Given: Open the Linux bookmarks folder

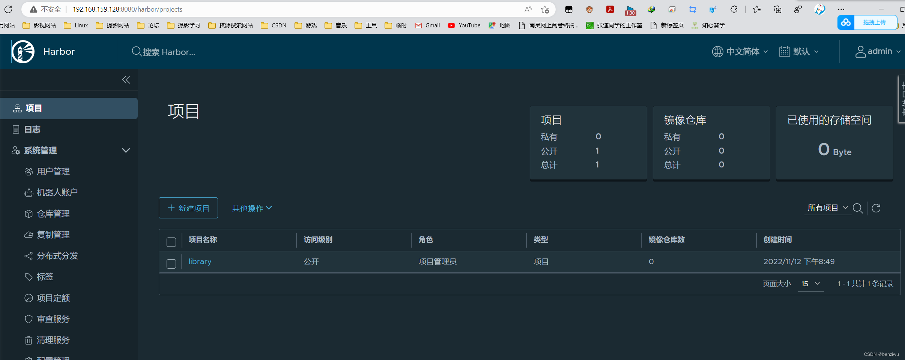Looking at the screenshot, I should 76,25.
